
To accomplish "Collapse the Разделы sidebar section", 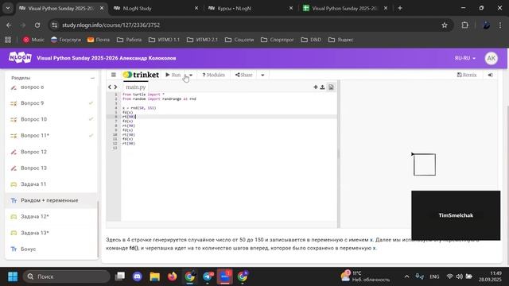I will (x=92, y=78).
